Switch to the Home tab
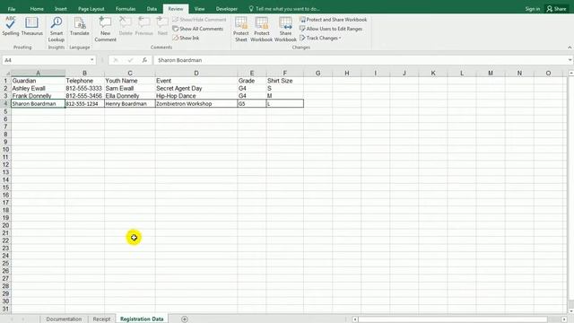574x323 pixels. click(37, 9)
